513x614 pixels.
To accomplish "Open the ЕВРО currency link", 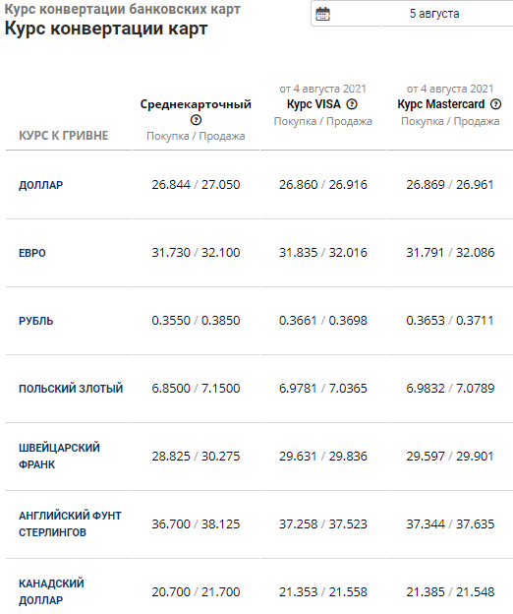I will [x=32, y=253].
